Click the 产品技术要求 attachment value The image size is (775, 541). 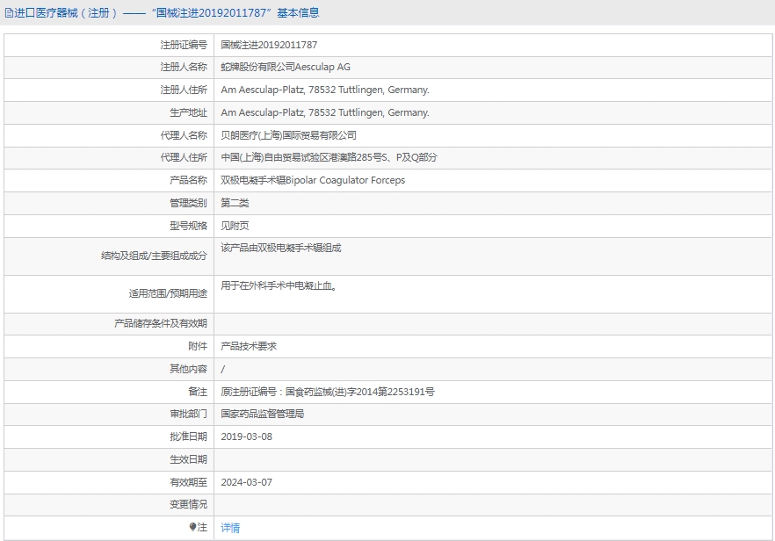[x=249, y=346]
